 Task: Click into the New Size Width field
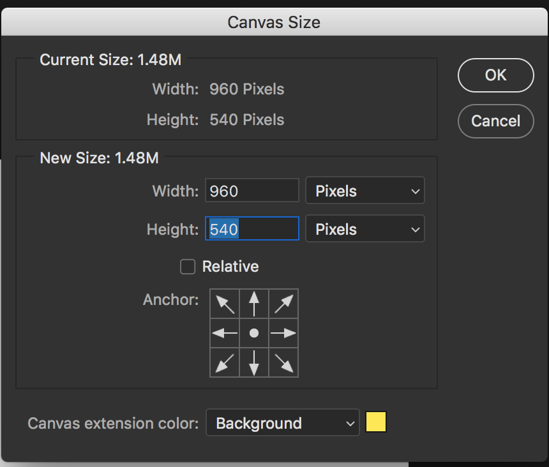coord(252,190)
